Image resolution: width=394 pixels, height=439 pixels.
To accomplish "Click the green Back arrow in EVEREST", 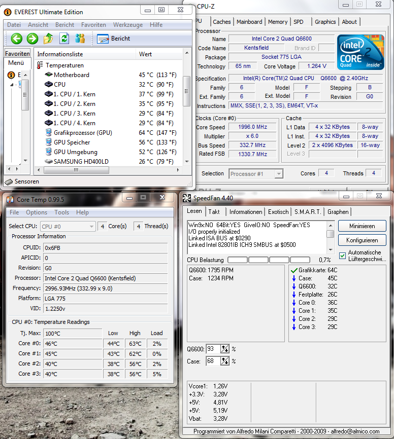I will pos(17,39).
